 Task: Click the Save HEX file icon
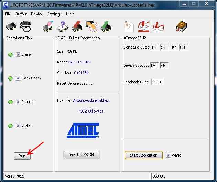coord(158,26)
